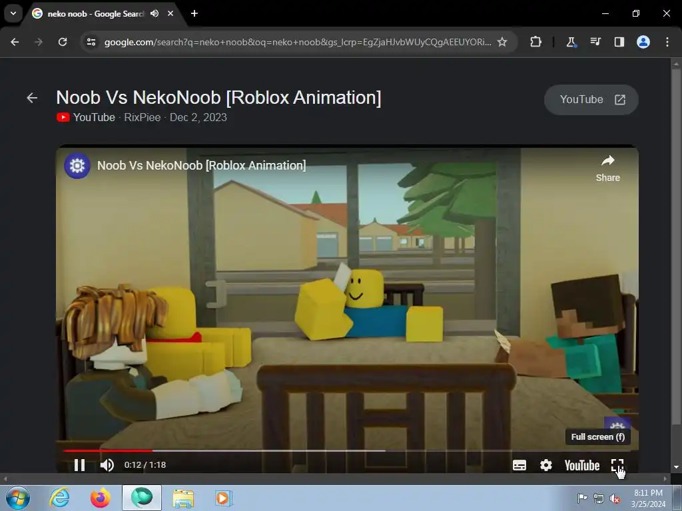Open Action Center flag icon
Image resolution: width=682 pixels, height=511 pixels.
click(x=582, y=498)
